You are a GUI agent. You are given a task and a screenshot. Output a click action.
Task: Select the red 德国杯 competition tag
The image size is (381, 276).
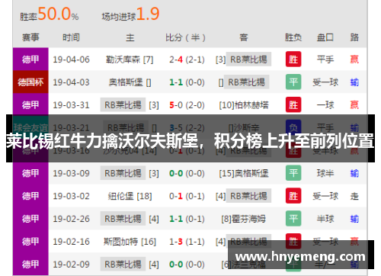(30, 82)
